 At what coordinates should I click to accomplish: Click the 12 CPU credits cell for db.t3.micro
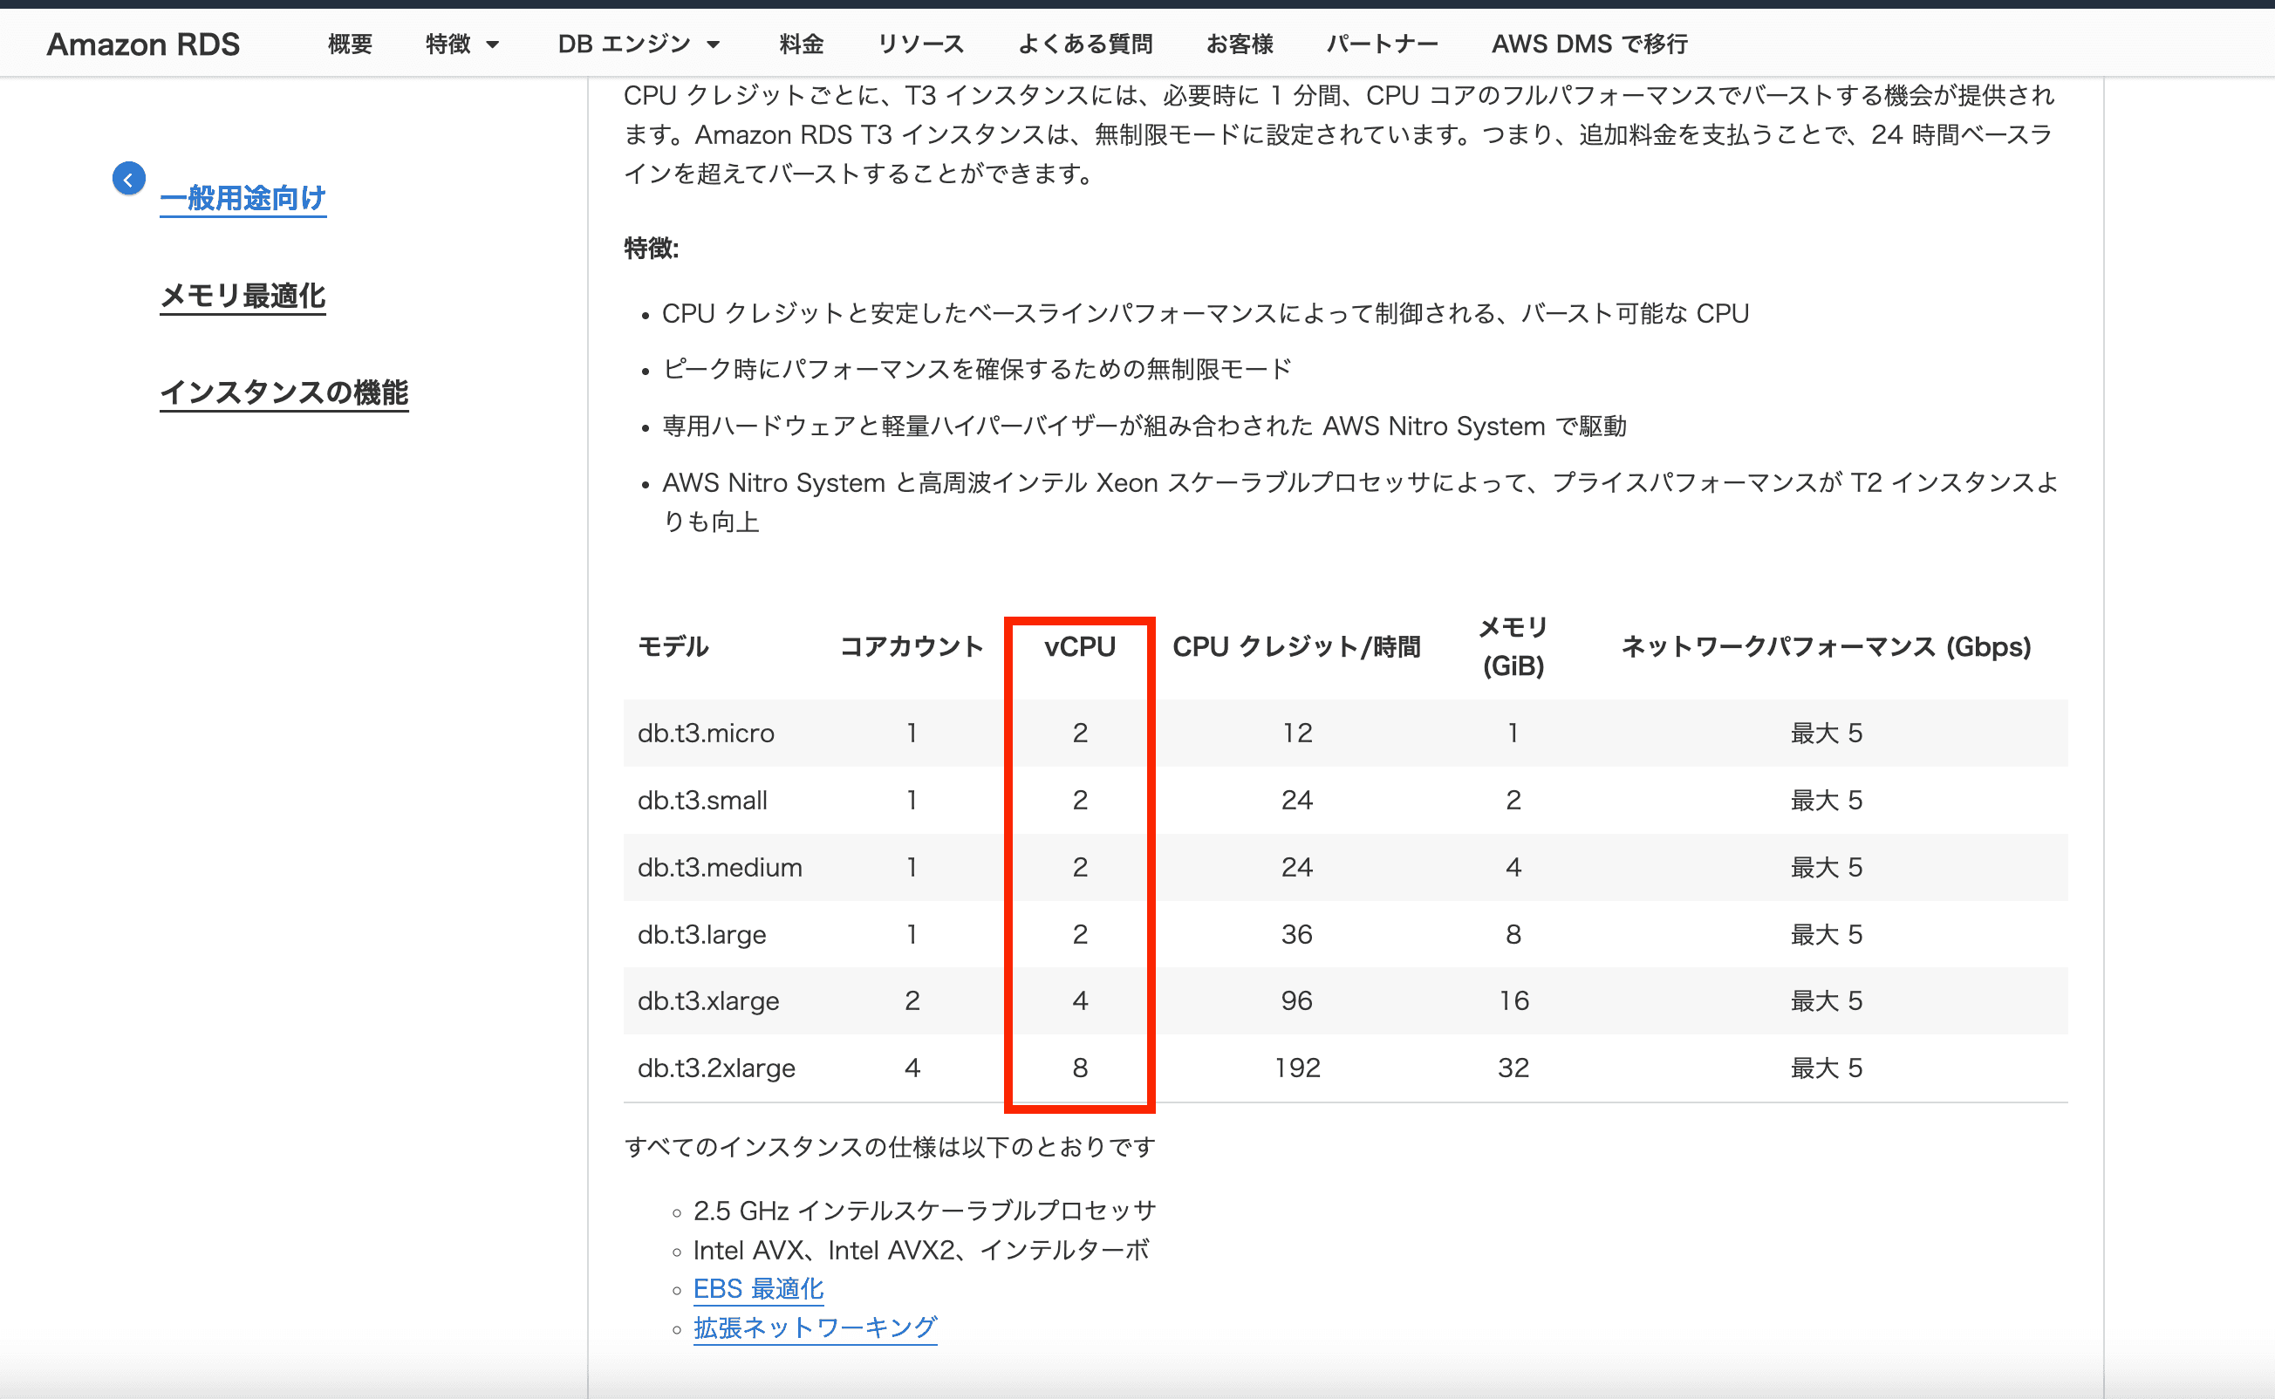1296,733
